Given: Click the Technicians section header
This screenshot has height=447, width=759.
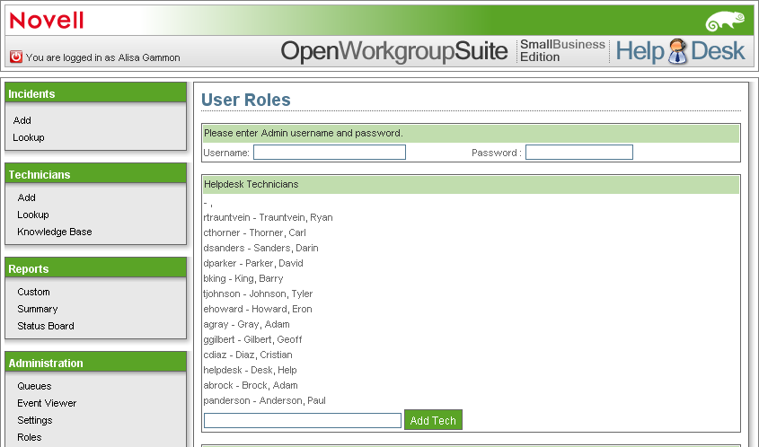Looking at the screenshot, I should (95, 173).
